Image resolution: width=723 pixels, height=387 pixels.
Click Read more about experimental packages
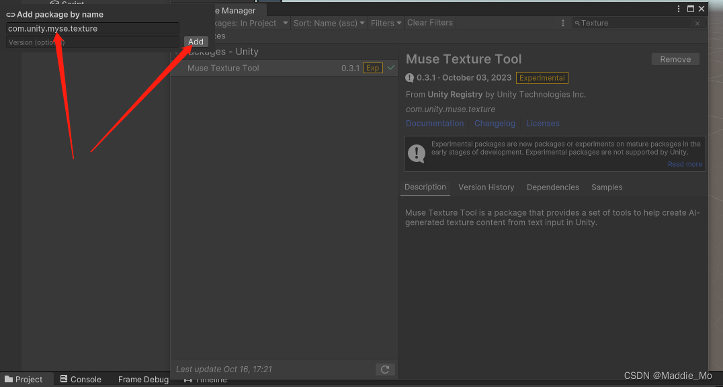pos(685,164)
